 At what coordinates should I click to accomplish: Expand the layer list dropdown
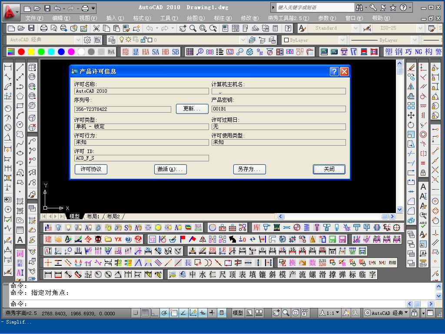click(243, 40)
